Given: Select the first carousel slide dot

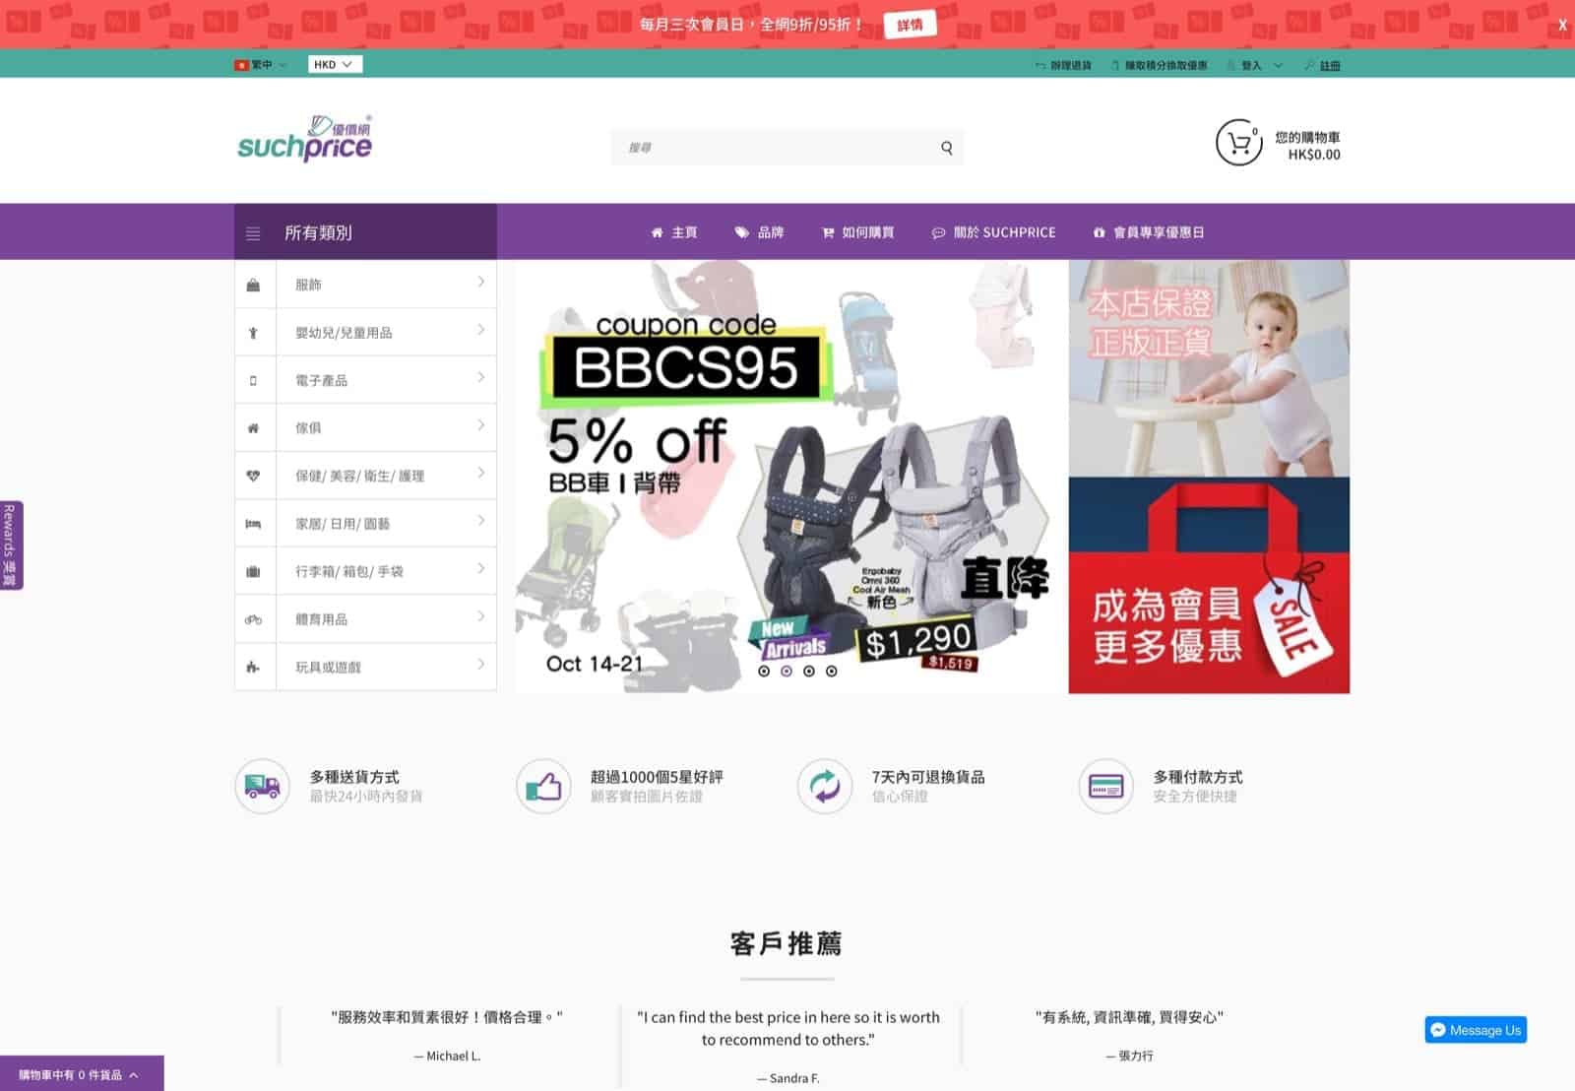Looking at the screenshot, I should 764,671.
